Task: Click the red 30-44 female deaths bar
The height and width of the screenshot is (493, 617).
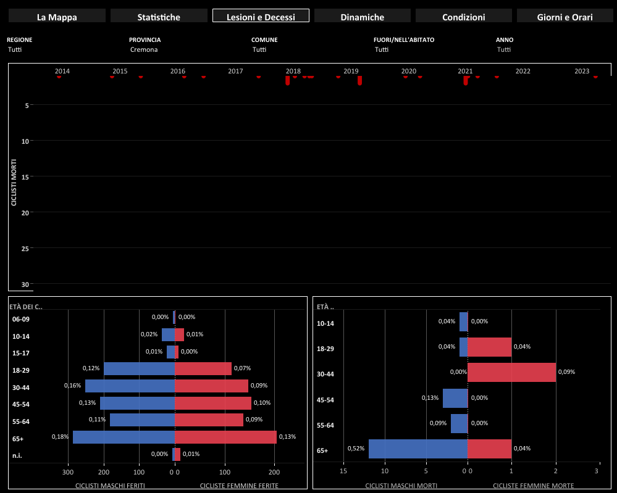Action: pyautogui.click(x=511, y=372)
